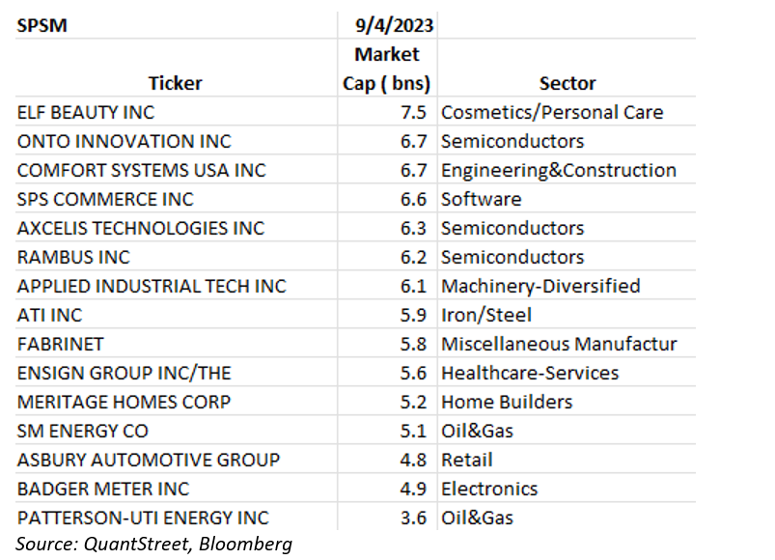Select the Home Builders sector cell

click(507, 402)
